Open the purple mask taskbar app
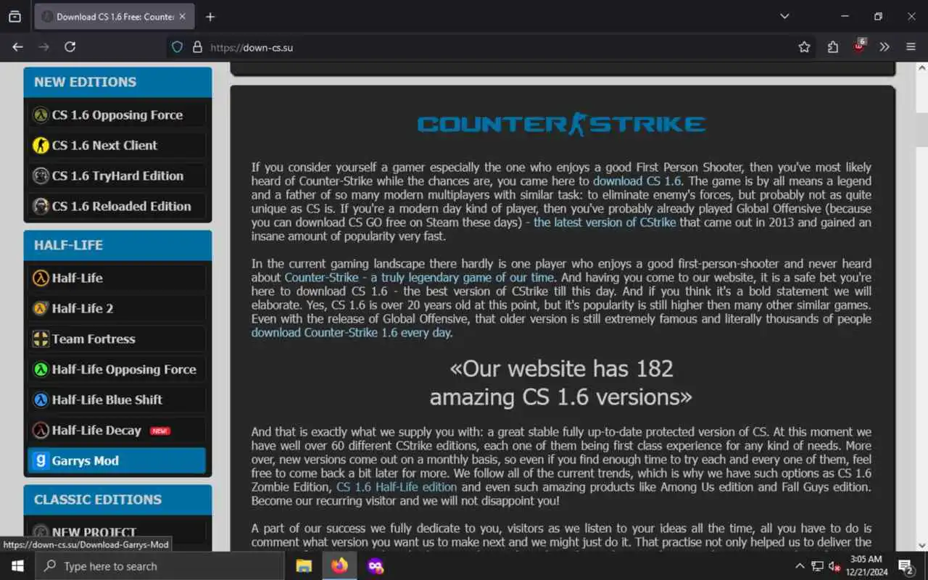Viewport: 928px width, 580px height. [375, 566]
